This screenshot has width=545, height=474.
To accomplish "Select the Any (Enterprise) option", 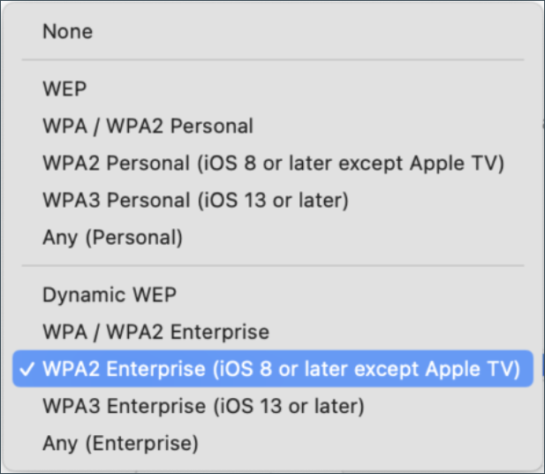I will click(120, 442).
